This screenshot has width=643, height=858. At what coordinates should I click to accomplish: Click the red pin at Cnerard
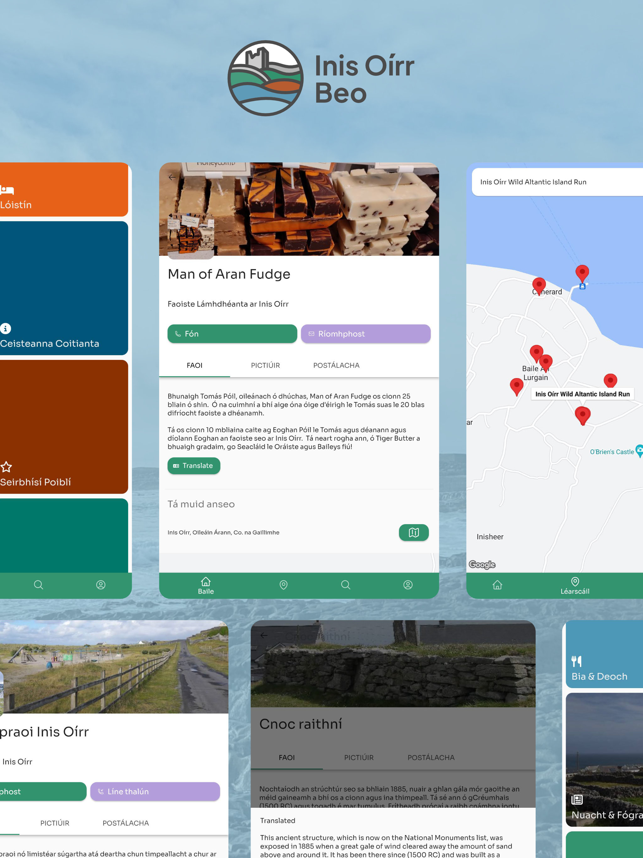click(x=539, y=287)
